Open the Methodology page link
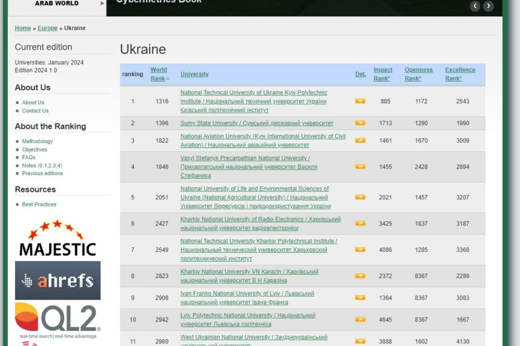520x346 pixels. tap(37, 142)
